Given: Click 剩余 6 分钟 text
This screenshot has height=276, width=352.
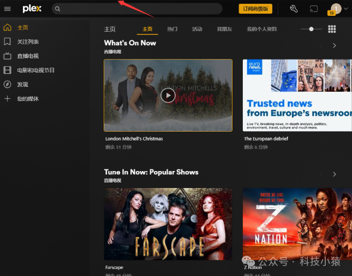Looking at the screenshot, I should tap(256, 147).
